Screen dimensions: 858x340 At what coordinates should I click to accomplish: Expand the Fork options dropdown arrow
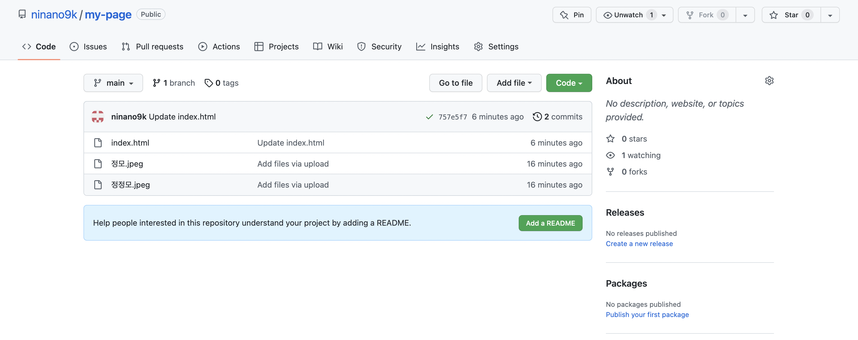tap(745, 15)
